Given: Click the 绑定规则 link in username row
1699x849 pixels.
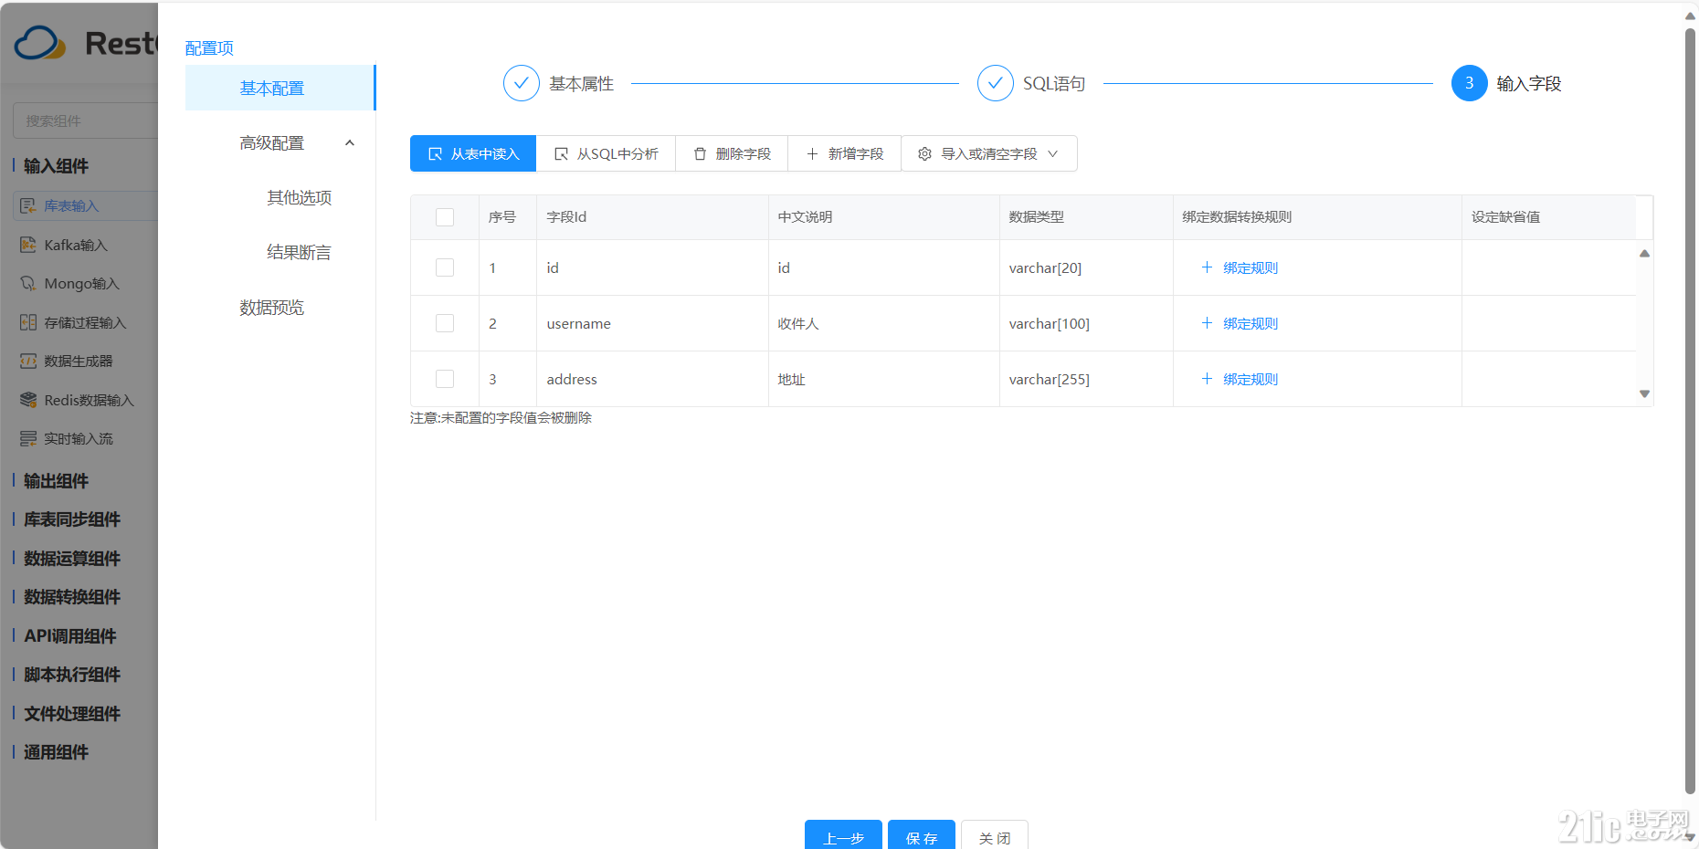Looking at the screenshot, I should point(1251,323).
